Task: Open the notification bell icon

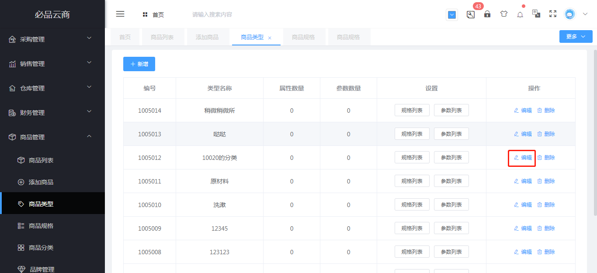Action: click(x=520, y=14)
